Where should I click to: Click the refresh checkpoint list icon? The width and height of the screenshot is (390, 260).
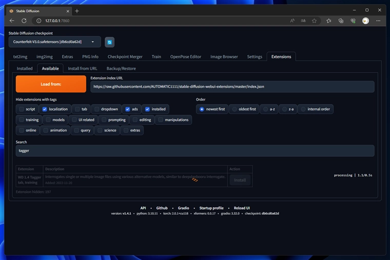point(109,42)
